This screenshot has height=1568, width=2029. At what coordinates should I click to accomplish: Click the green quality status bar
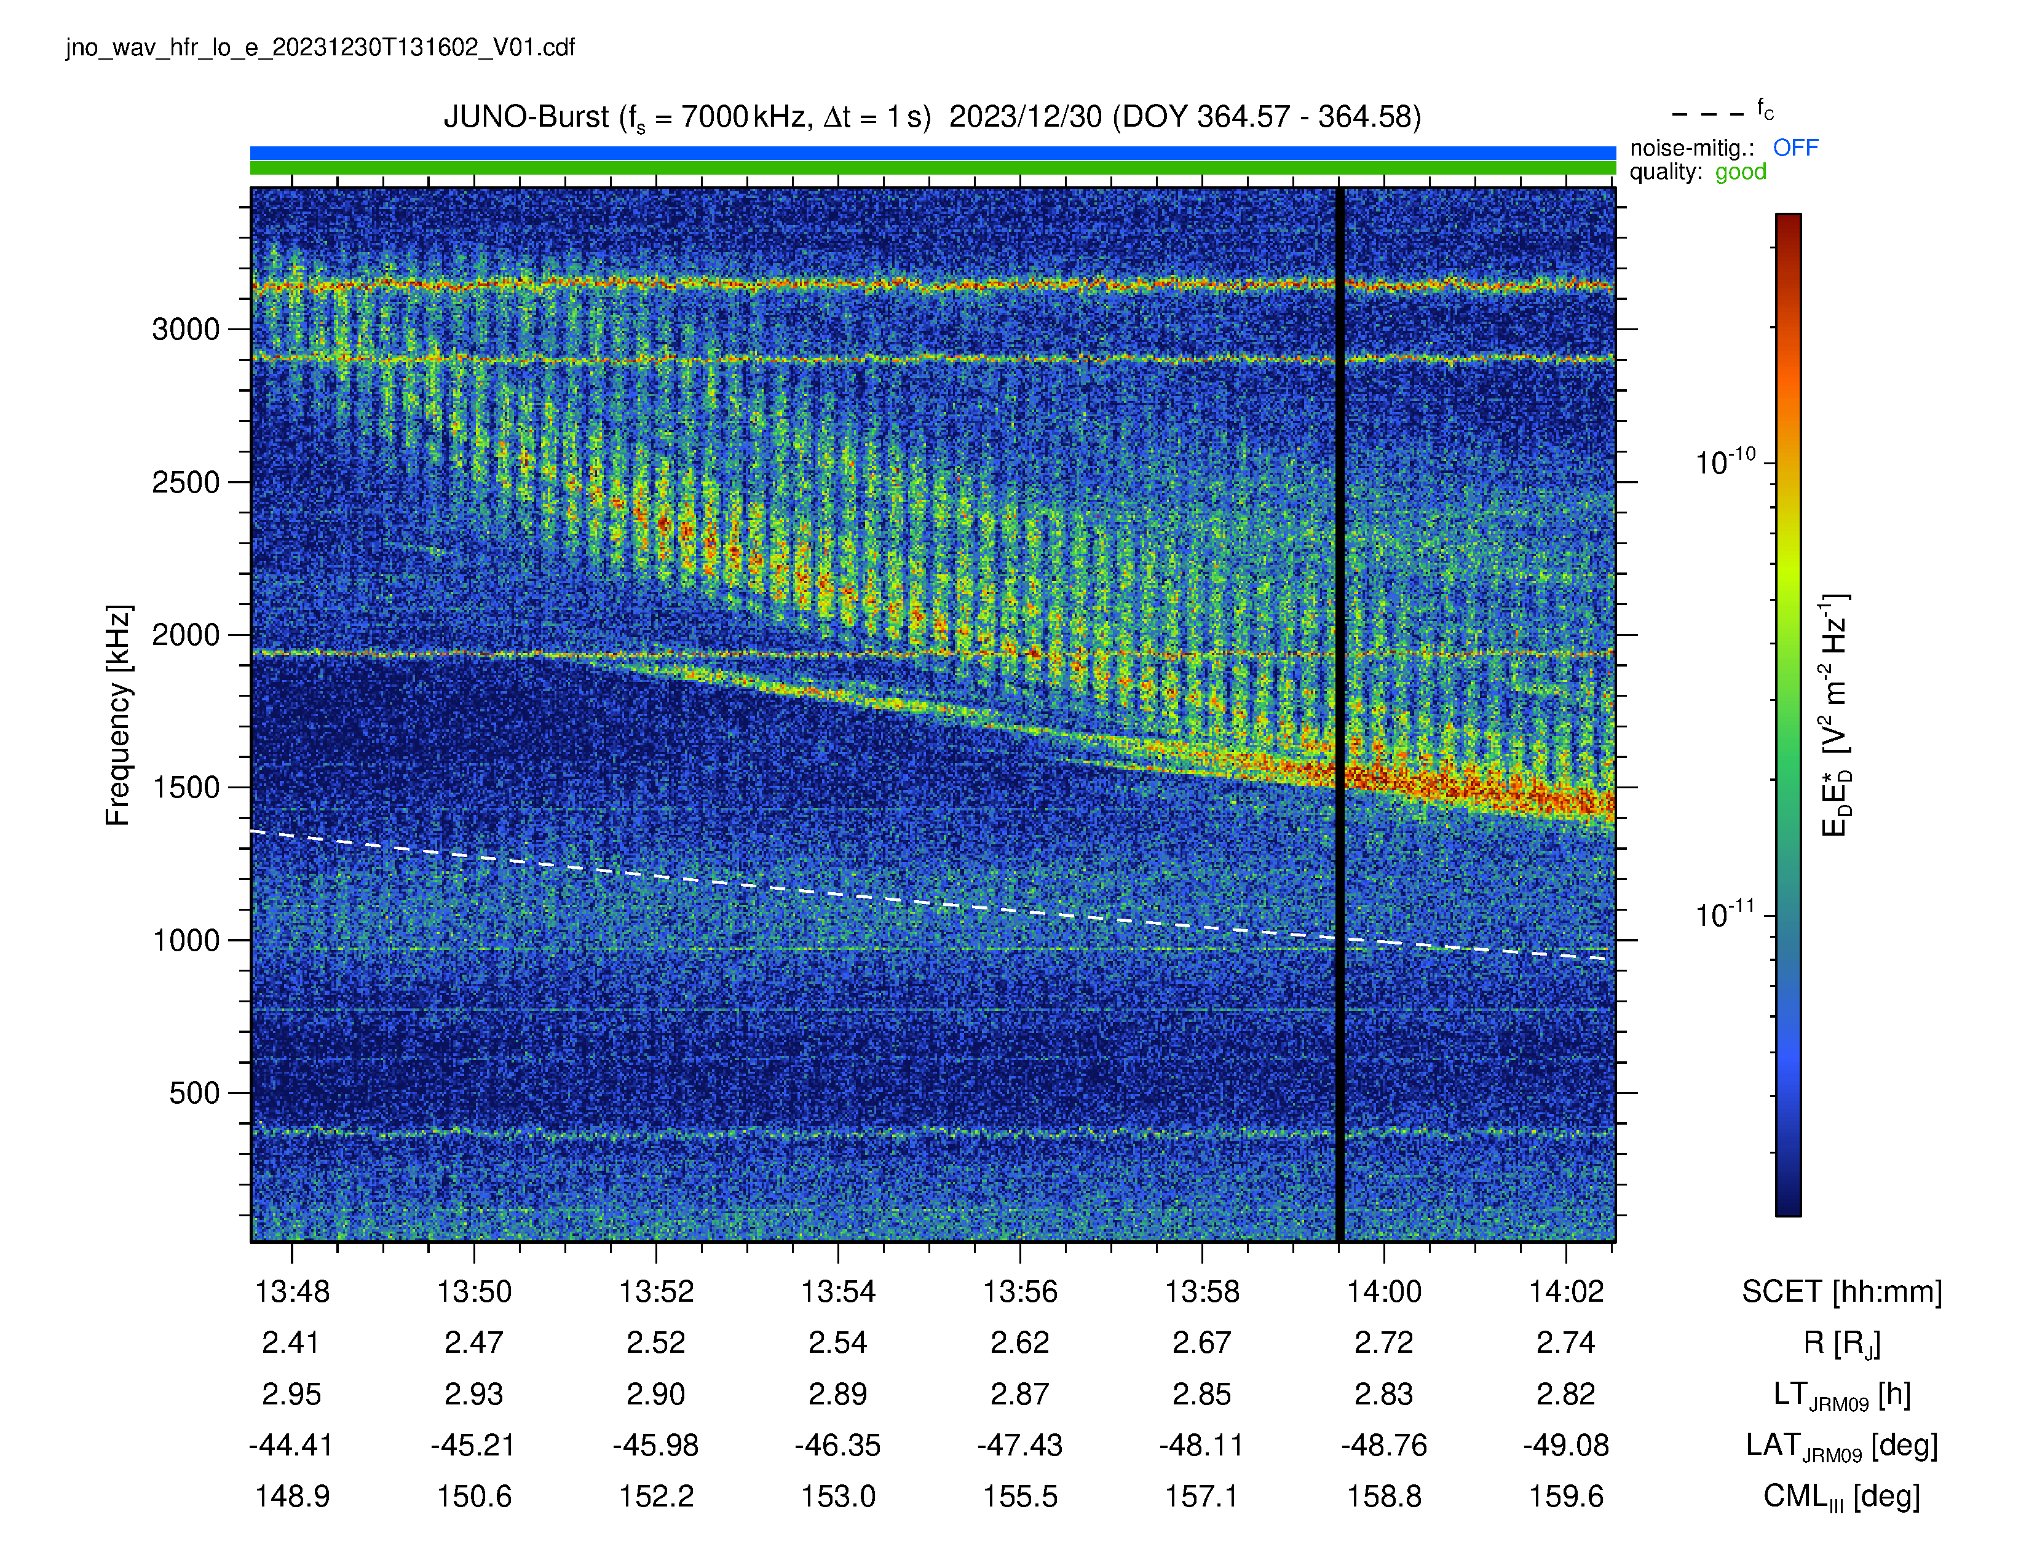click(933, 168)
